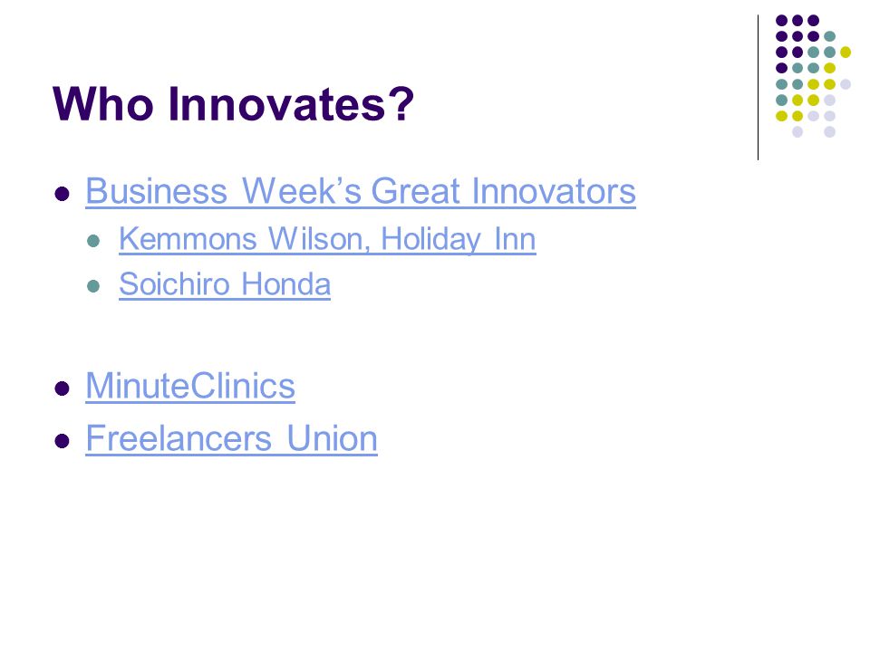Open the Freelancers Union link
This screenshot has height=652, width=870.
[231, 438]
